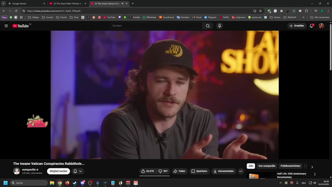332x187 pixels.
Task: Open more actions three-dot menu under video
Action: [x=241, y=171]
